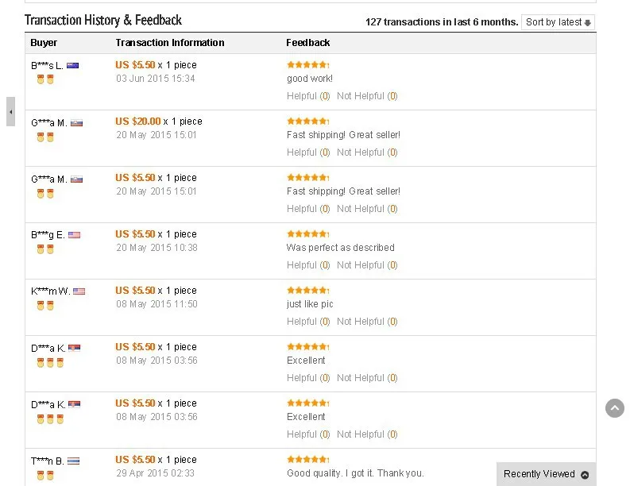Expand the Recently Viewed panel
The image size is (630, 486).
tap(547, 474)
